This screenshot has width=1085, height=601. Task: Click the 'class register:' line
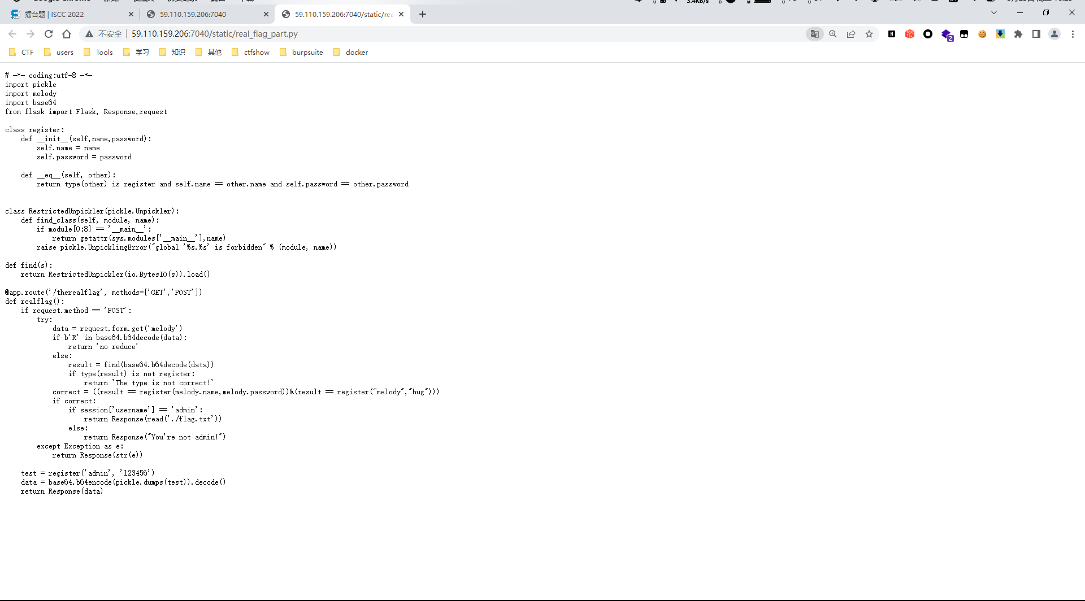(35, 130)
